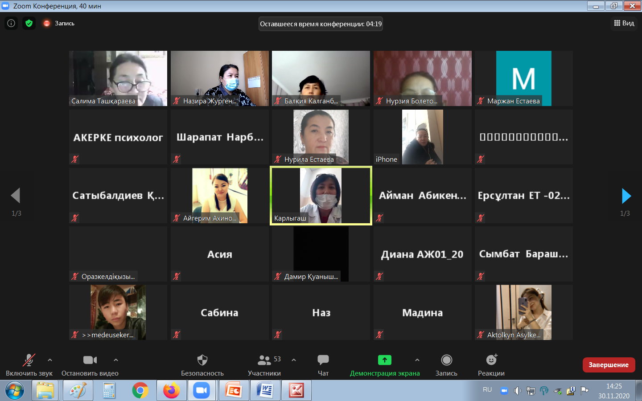The height and width of the screenshot is (401, 642).
Task: Expand share screen options arrow
Action: (417, 360)
